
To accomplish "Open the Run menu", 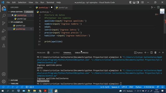I will [x=42, y=2].
